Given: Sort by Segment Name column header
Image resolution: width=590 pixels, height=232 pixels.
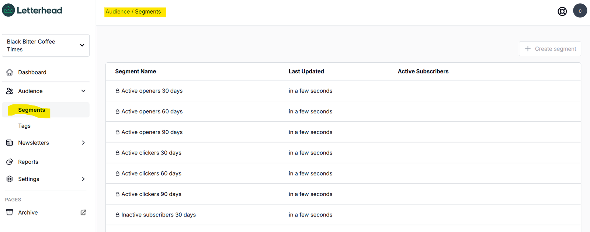Looking at the screenshot, I should [x=135, y=72].
